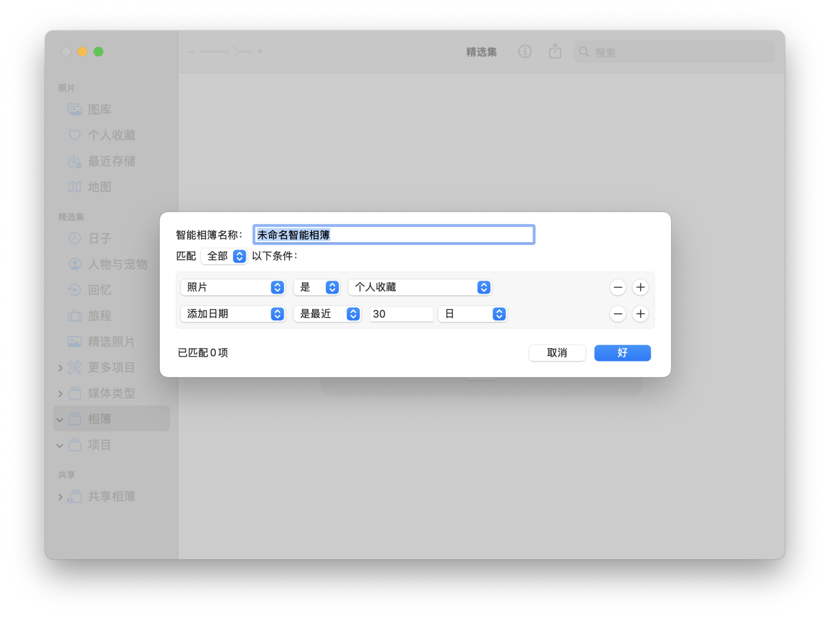Add a condition after the 添加日期 row
Screen dimensions: 830x619
(640, 314)
